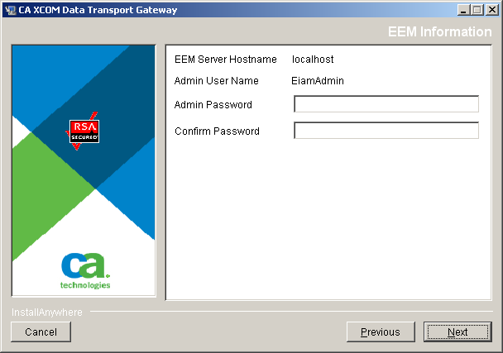The image size is (503, 353).
Task: Cancel the installation
Action: coord(41,332)
